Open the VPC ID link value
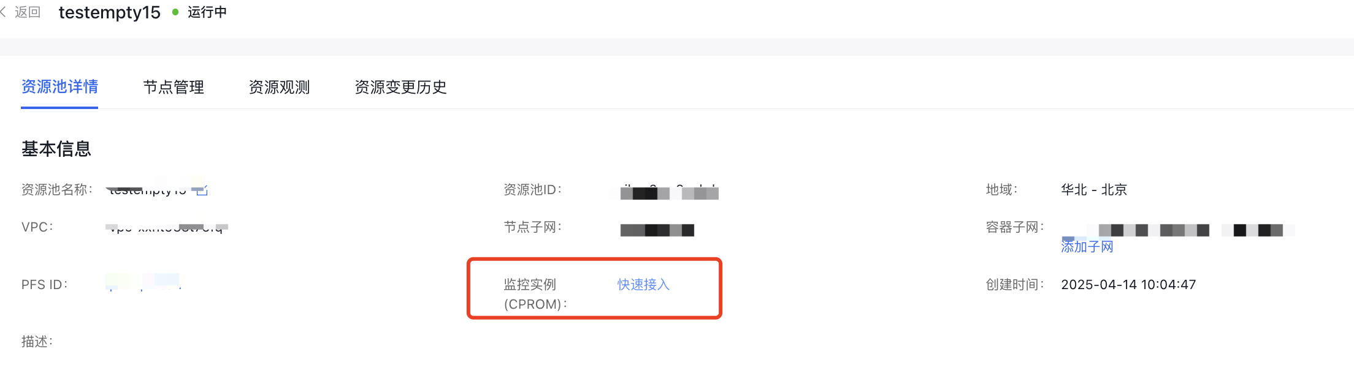 point(167,227)
